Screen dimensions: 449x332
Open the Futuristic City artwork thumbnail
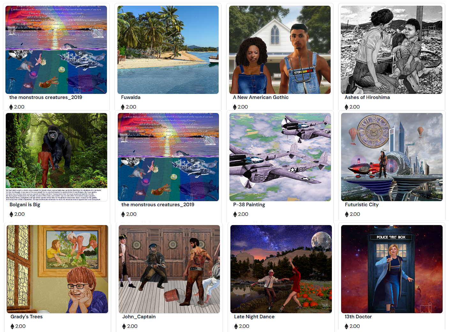pyautogui.click(x=392, y=157)
